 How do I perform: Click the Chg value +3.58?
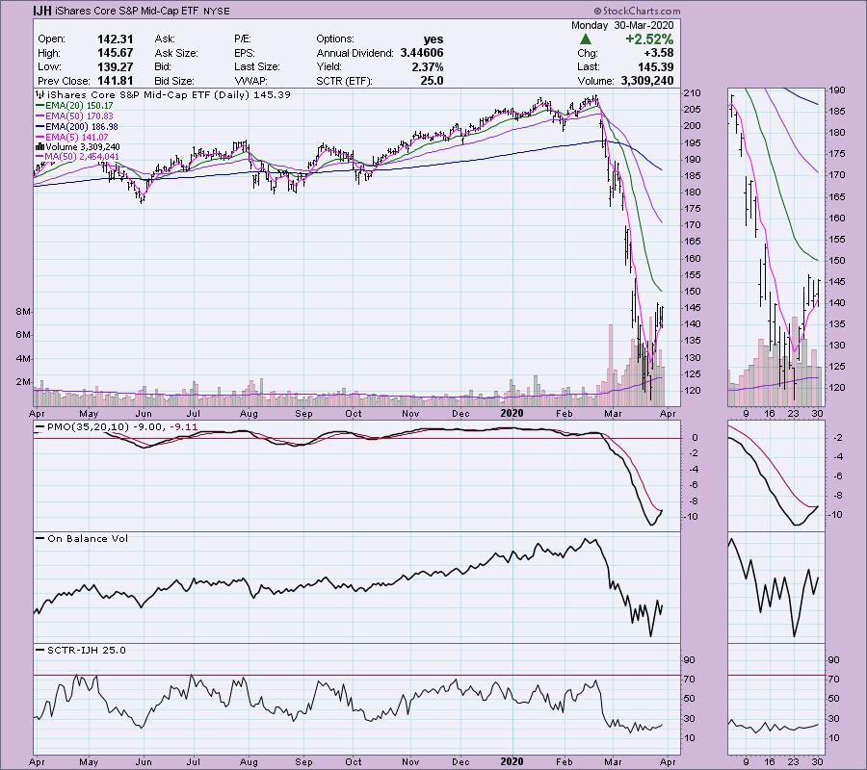tap(659, 53)
